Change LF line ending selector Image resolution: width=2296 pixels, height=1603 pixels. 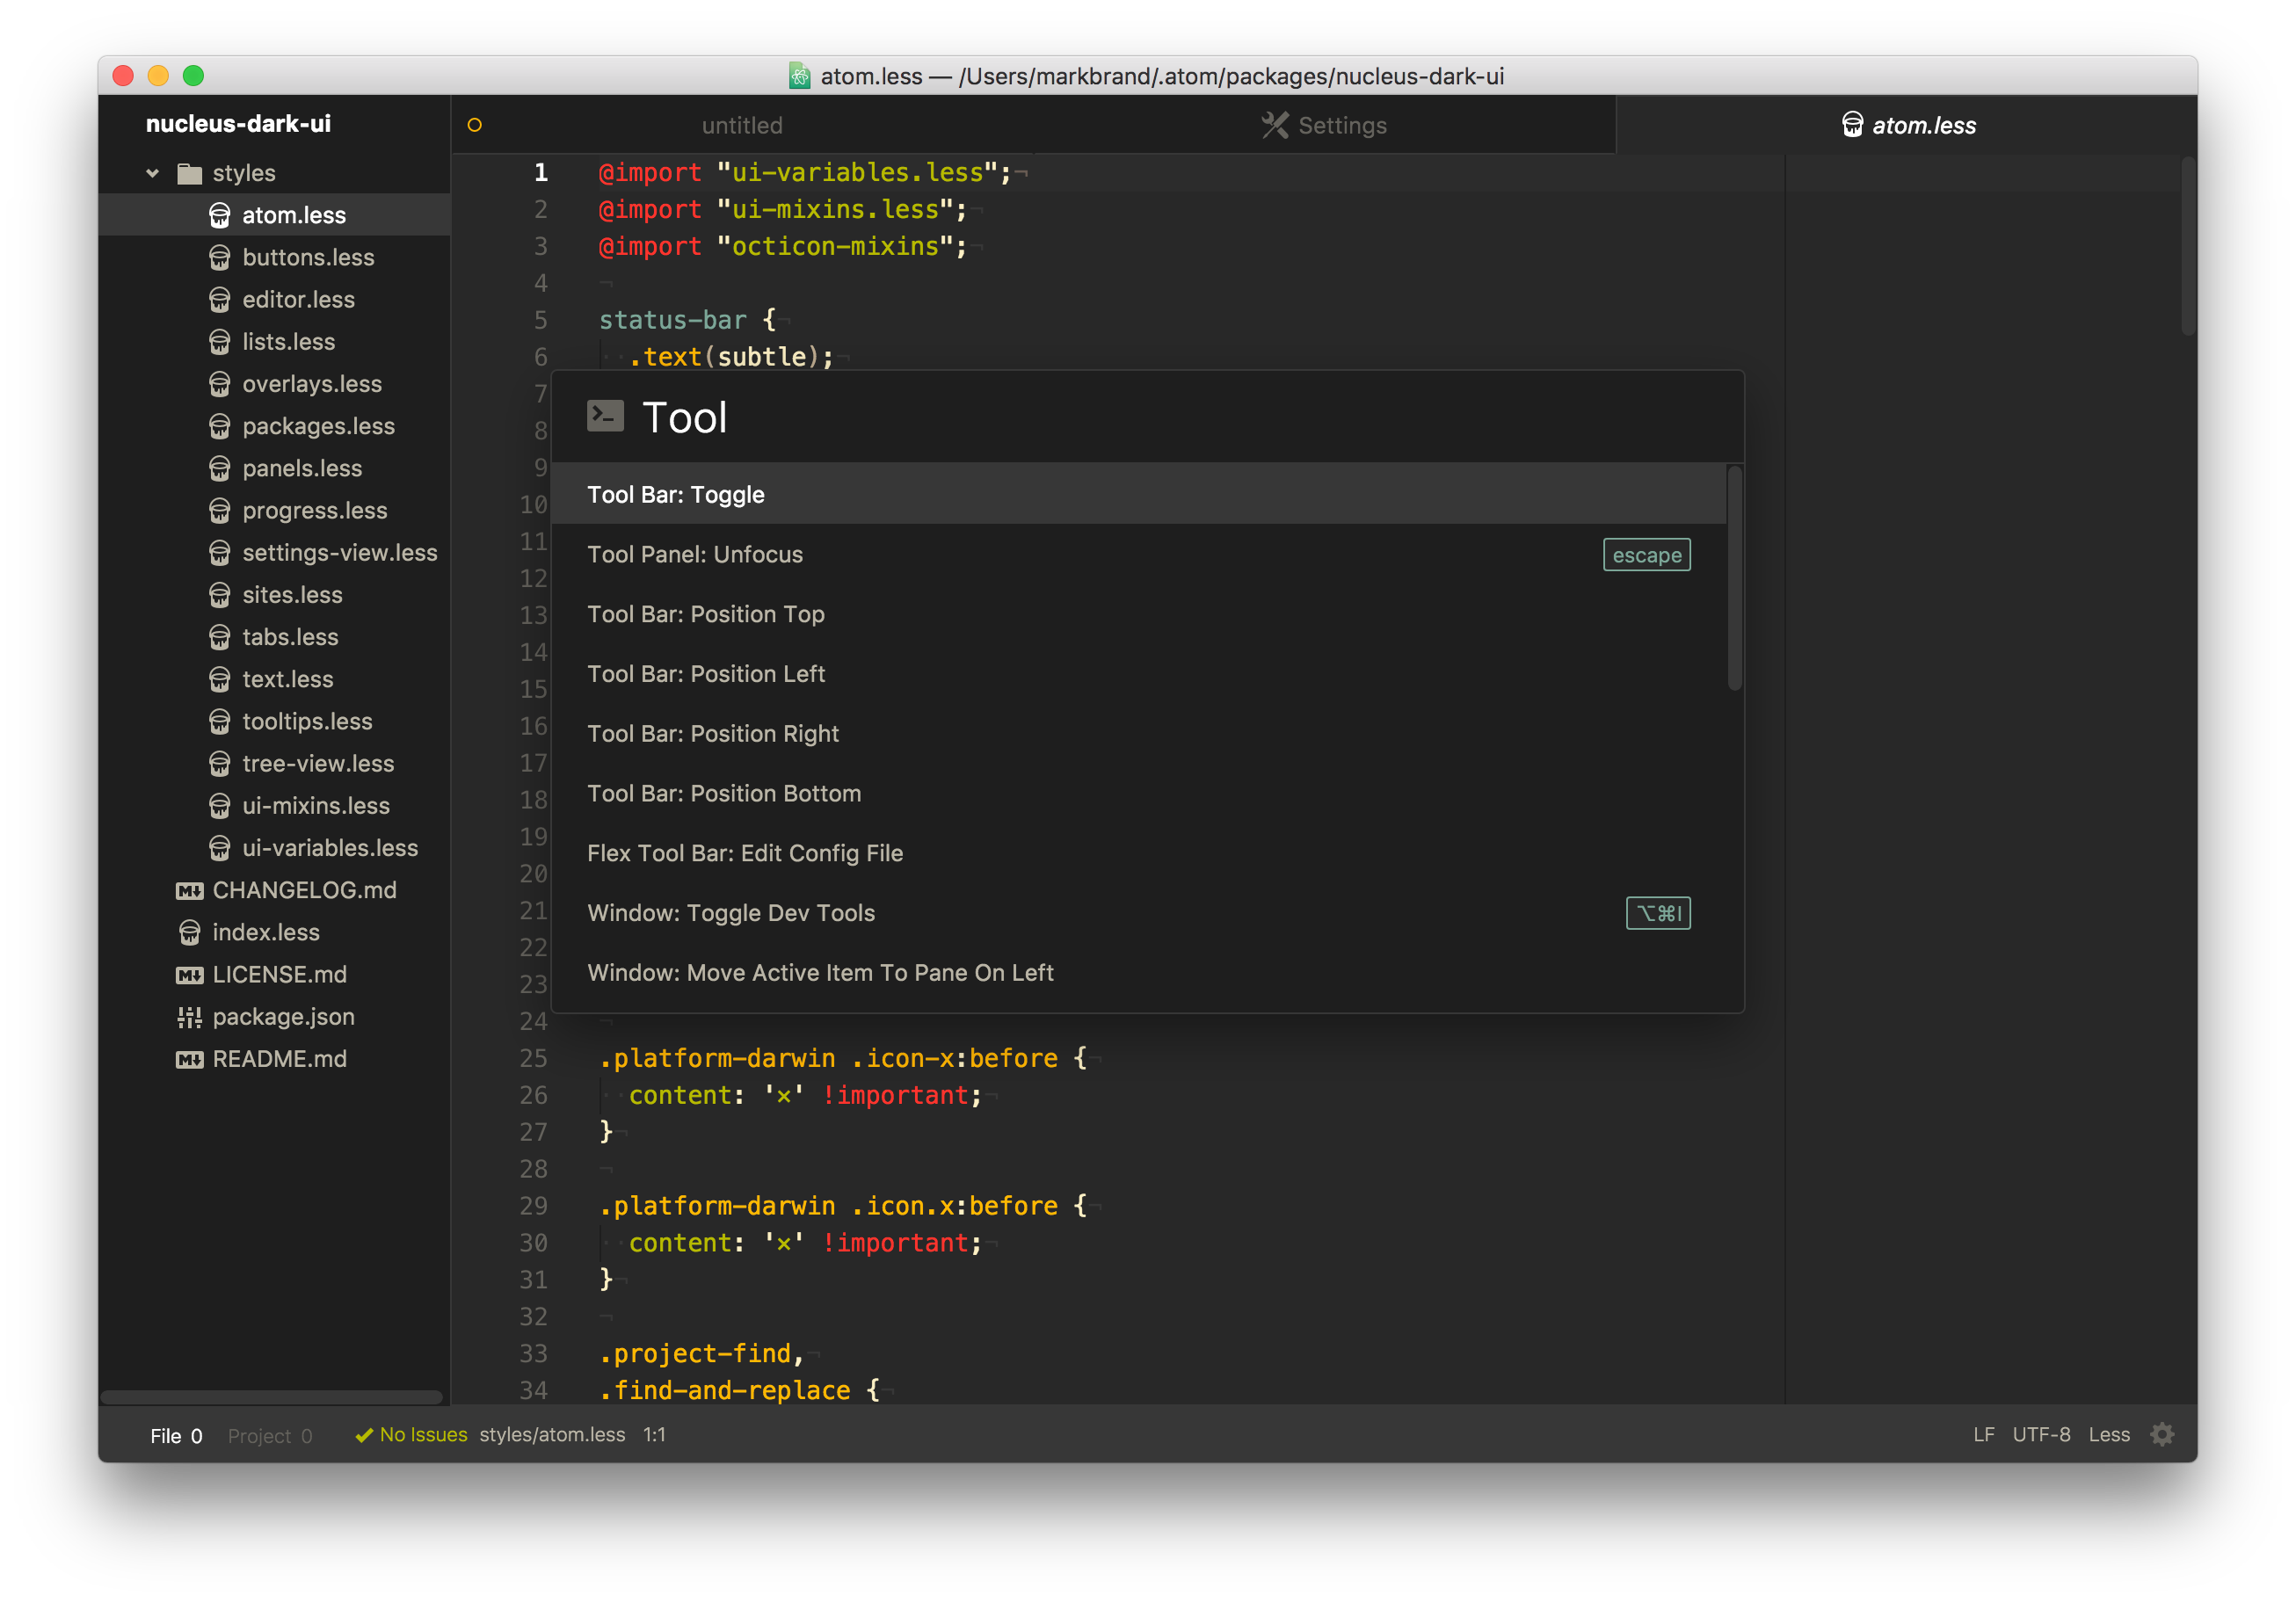point(1984,1435)
